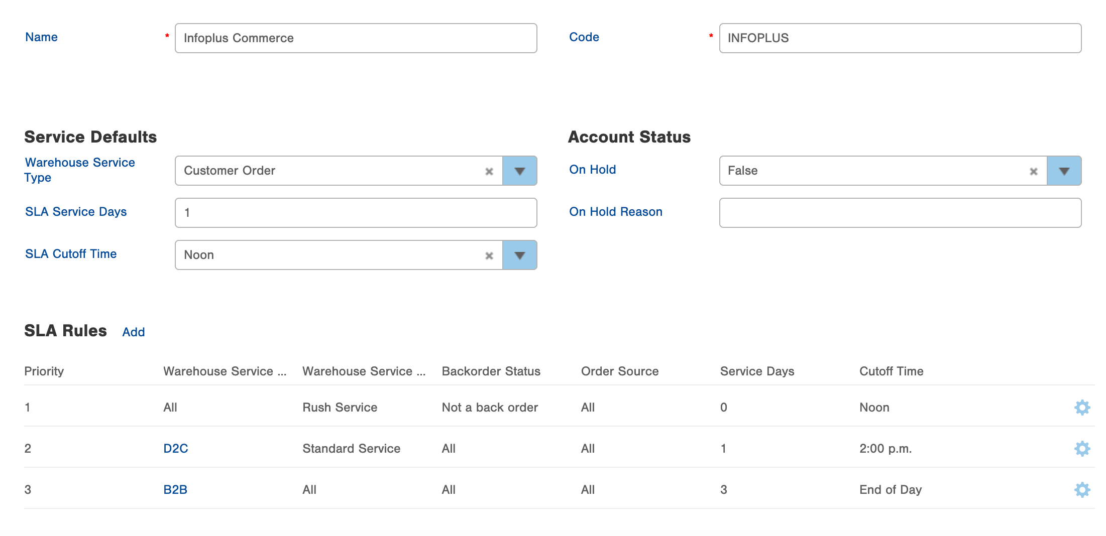Select the Standard Service cell

tap(352, 449)
